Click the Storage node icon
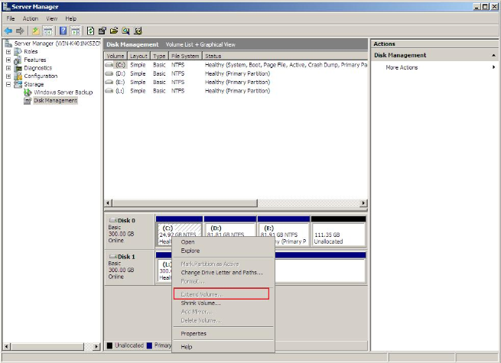The image size is (501, 363). coord(18,84)
